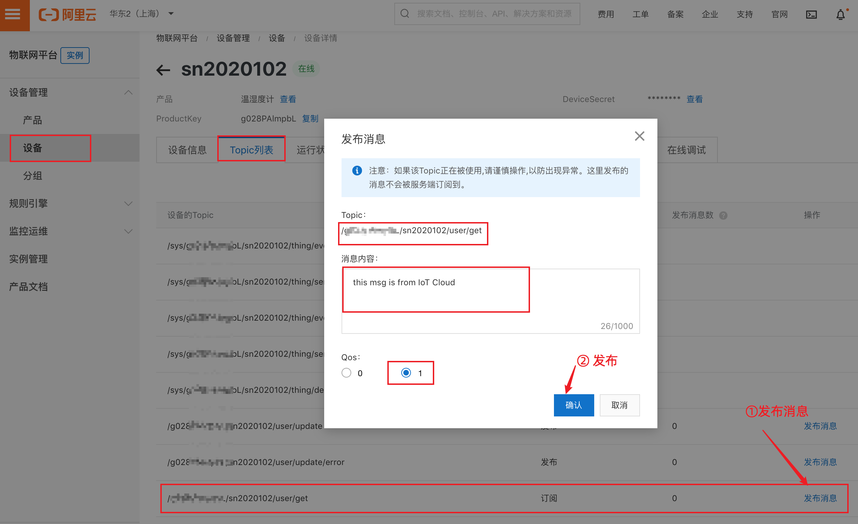Switch to the Topic列表 tab

(251, 150)
